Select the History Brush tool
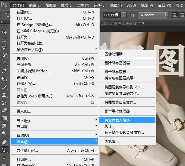Screen dimensions: 185x166 (4, 103)
